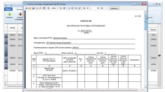Viewport: 165px width, 92px height.
Task: Click the page number input field
Action: coord(93,8)
